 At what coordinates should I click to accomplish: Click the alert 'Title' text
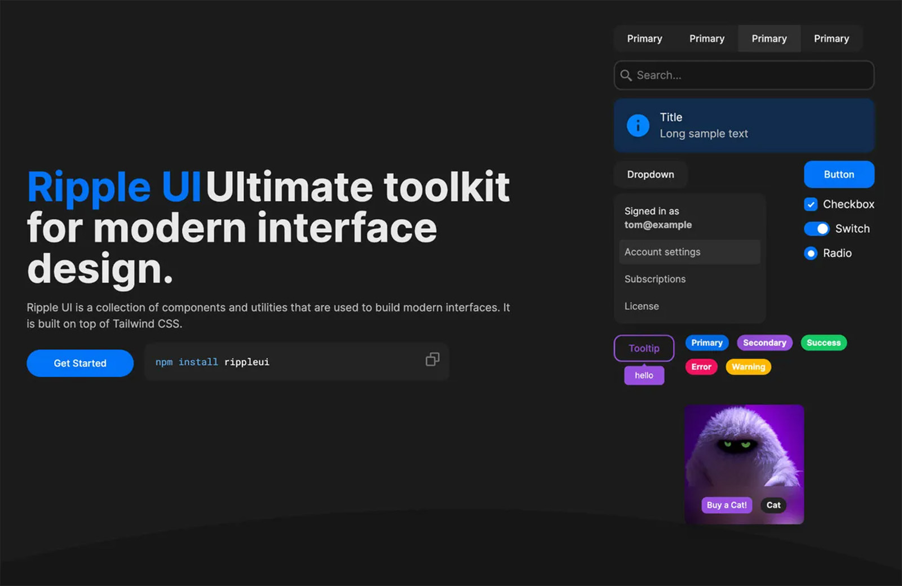[x=671, y=117]
